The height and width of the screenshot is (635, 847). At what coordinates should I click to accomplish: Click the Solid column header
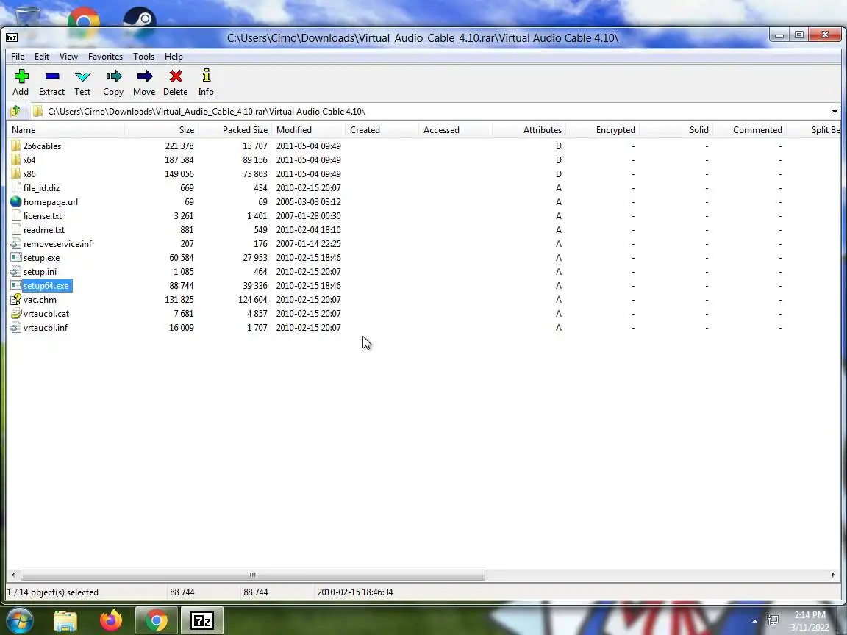click(x=676, y=130)
